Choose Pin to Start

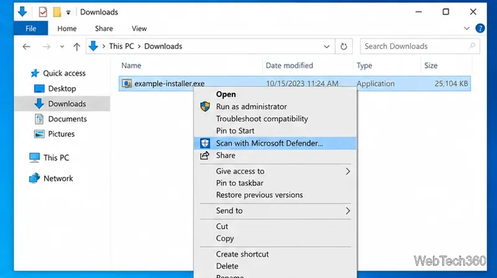click(x=275, y=131)
